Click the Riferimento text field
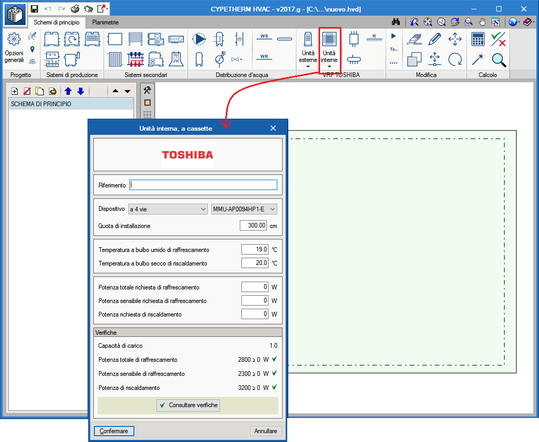The height and width of the screenshot is (442, 539). coord(203,185)
